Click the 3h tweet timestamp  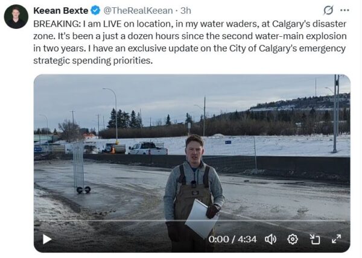186,10
